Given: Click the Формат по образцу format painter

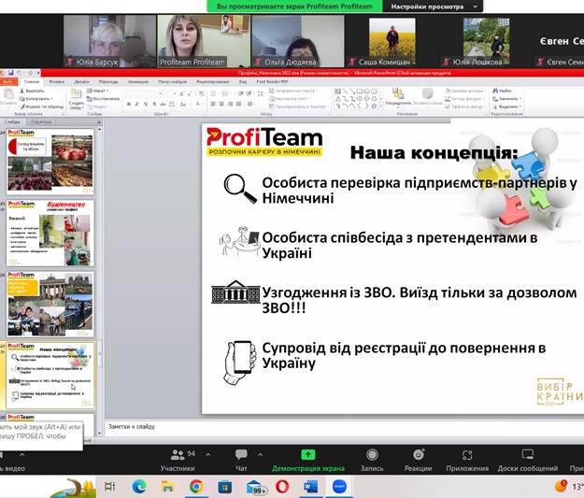Looking at the screenshot, I should coord(41,107).
